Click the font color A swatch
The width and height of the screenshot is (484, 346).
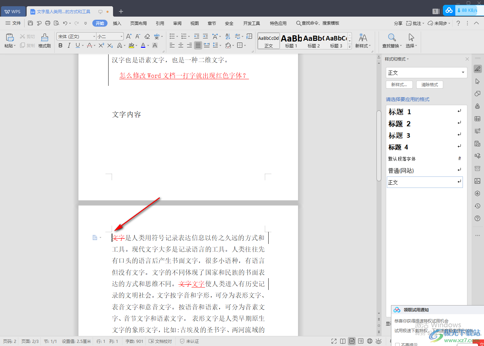click(x=143, y=45)
